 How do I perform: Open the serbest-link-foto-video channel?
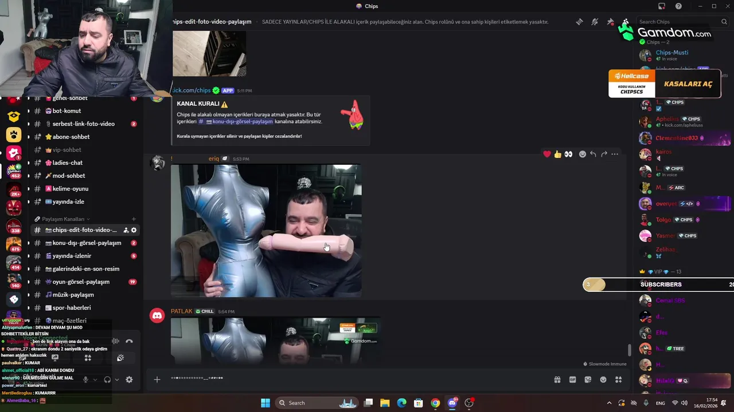84,124
